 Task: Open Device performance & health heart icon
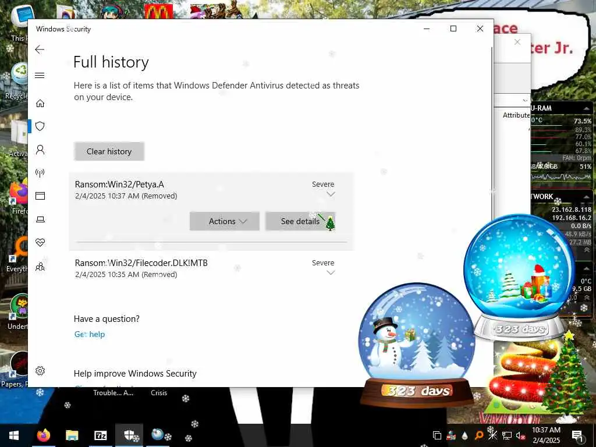pyautogui.click(x=40, y=243)
